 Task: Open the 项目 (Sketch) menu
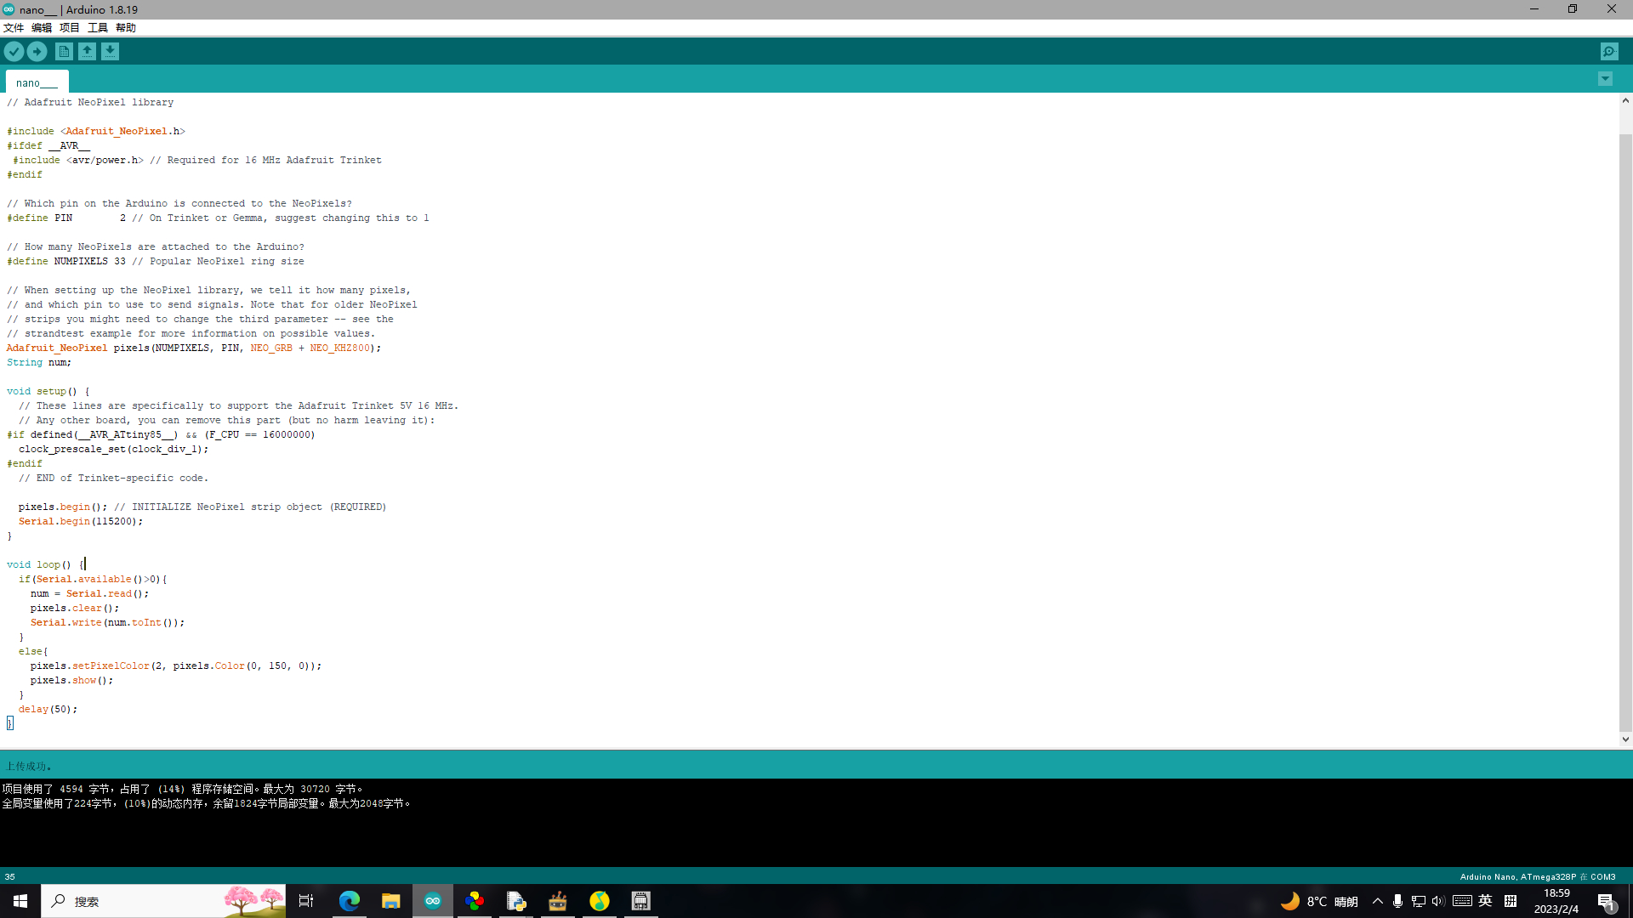[x=70, y=28]
